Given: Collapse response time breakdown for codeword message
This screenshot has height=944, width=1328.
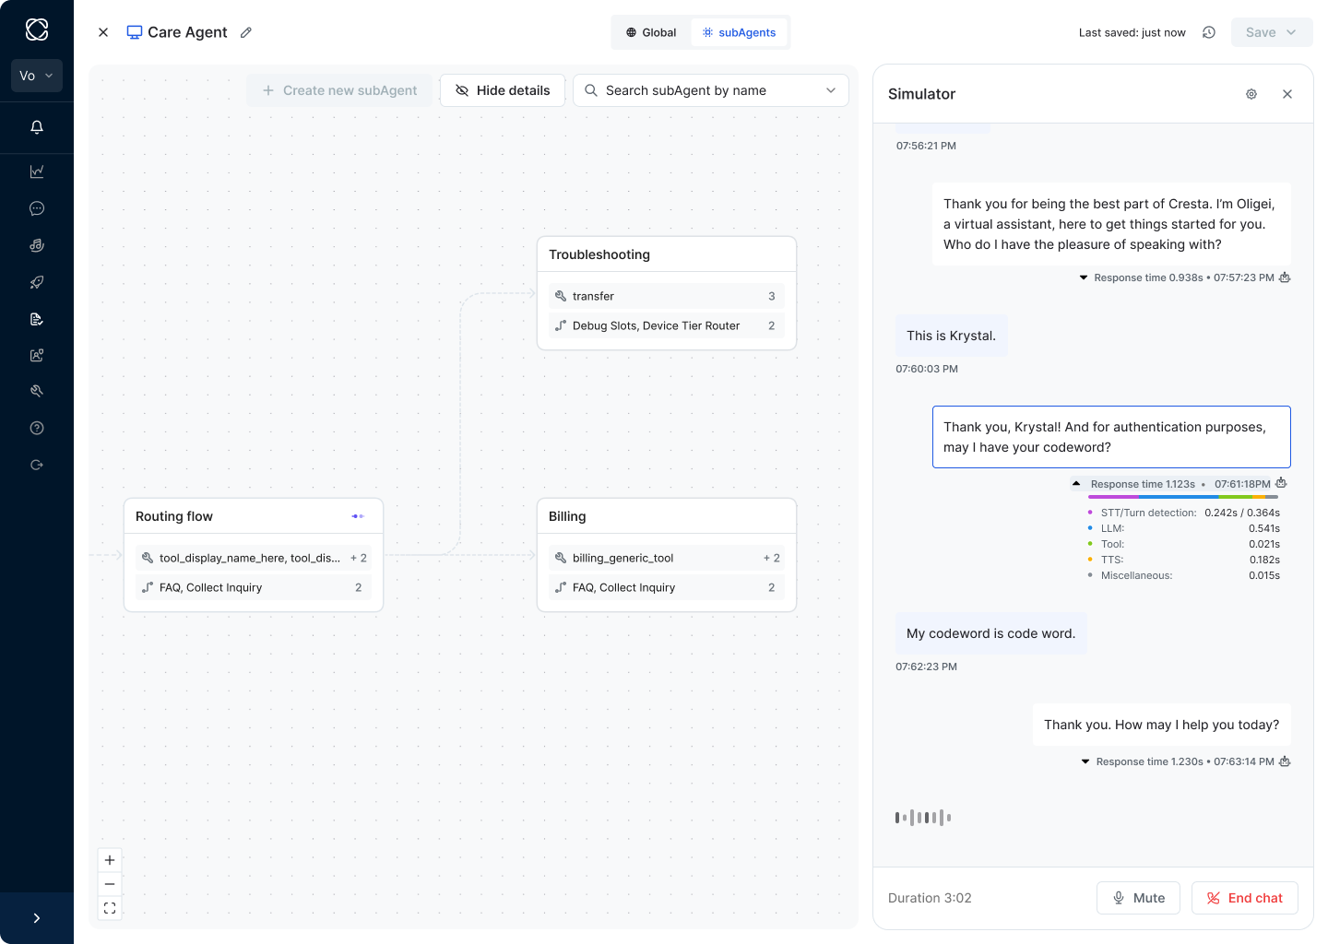Looking at the screenshot, I should coord(1076,483).
